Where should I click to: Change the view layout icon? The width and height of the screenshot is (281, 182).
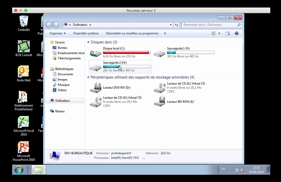pyautogui.click(x=214, y=33)
